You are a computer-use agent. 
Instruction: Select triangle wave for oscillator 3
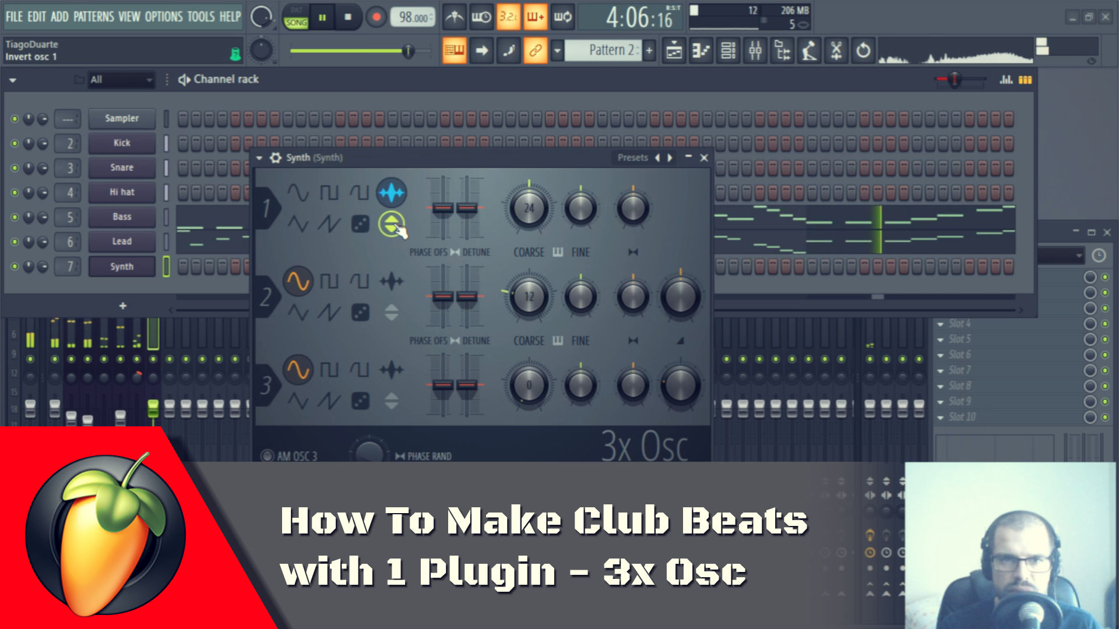coord(298,401)
